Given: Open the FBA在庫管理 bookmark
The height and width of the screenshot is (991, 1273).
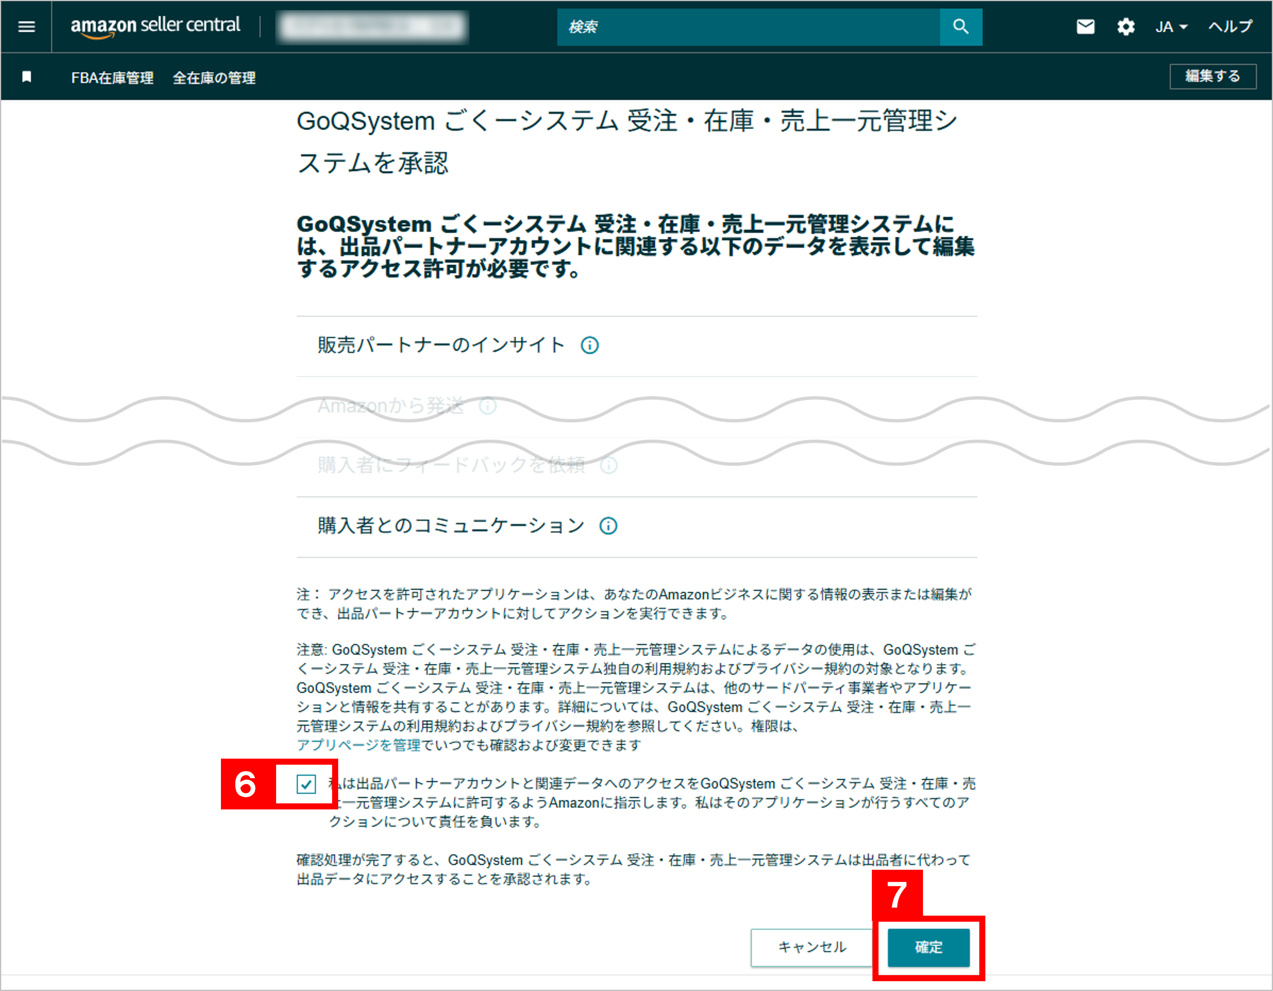Looking at the screenshot, I should tap(113, 77).
